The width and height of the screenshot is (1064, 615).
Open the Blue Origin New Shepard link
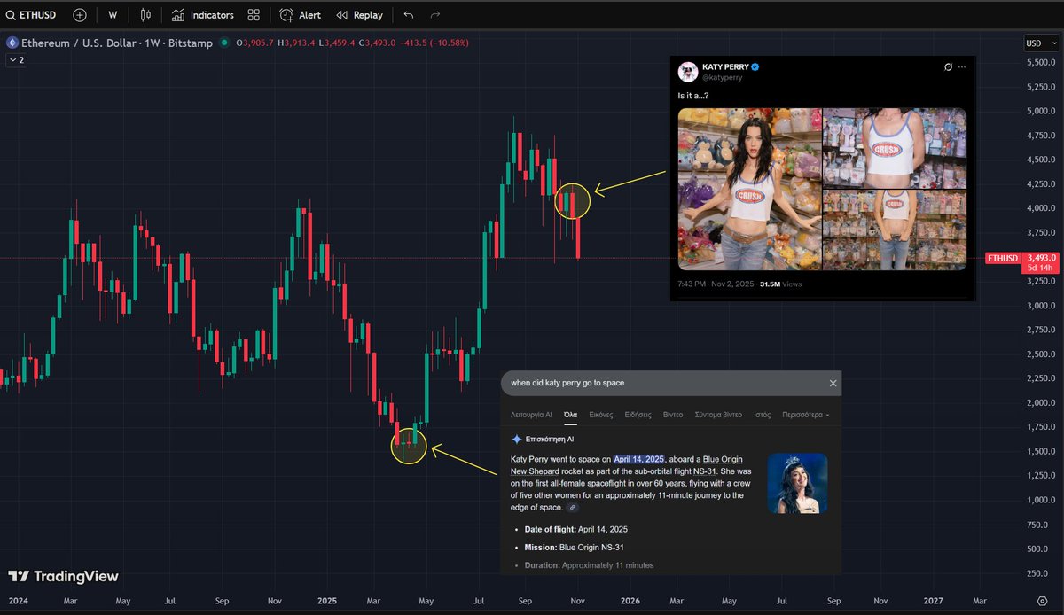[x=626, y=465]
